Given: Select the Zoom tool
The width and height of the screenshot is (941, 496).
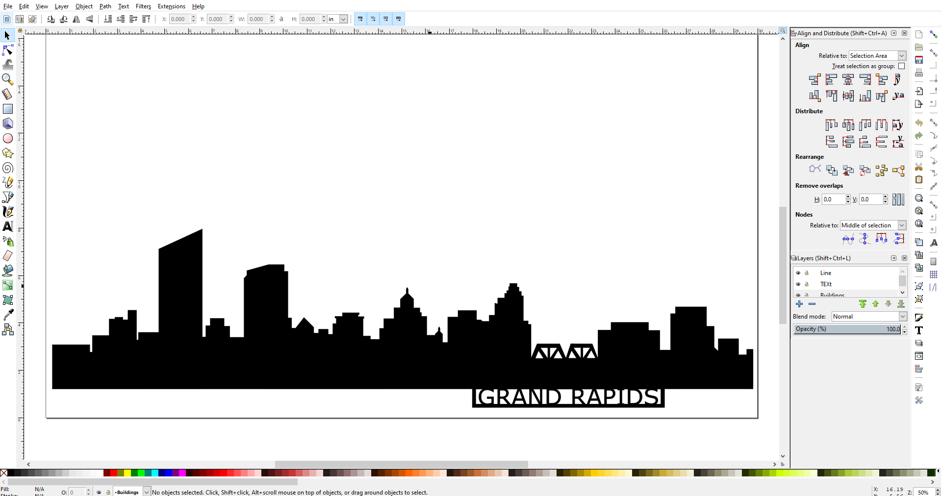Looking at the screenshot, I should tap(7, 79).
